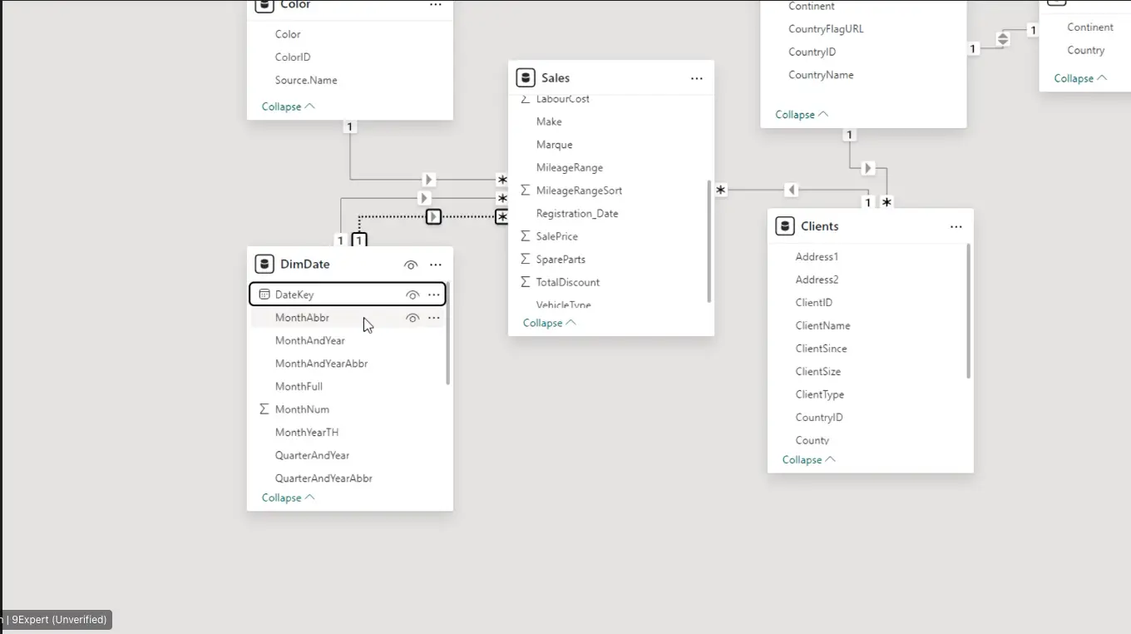This screenshot has width=1131, height=634.
Task: Click the sigma icon beside SalePrice
Action: [525, 236]
